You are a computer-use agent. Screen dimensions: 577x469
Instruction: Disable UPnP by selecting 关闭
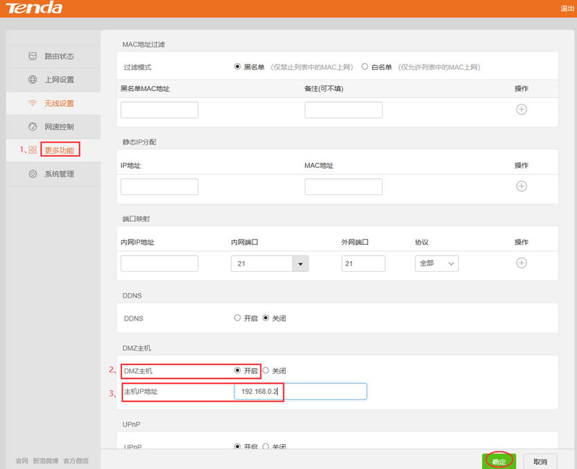tap(266, 447)
